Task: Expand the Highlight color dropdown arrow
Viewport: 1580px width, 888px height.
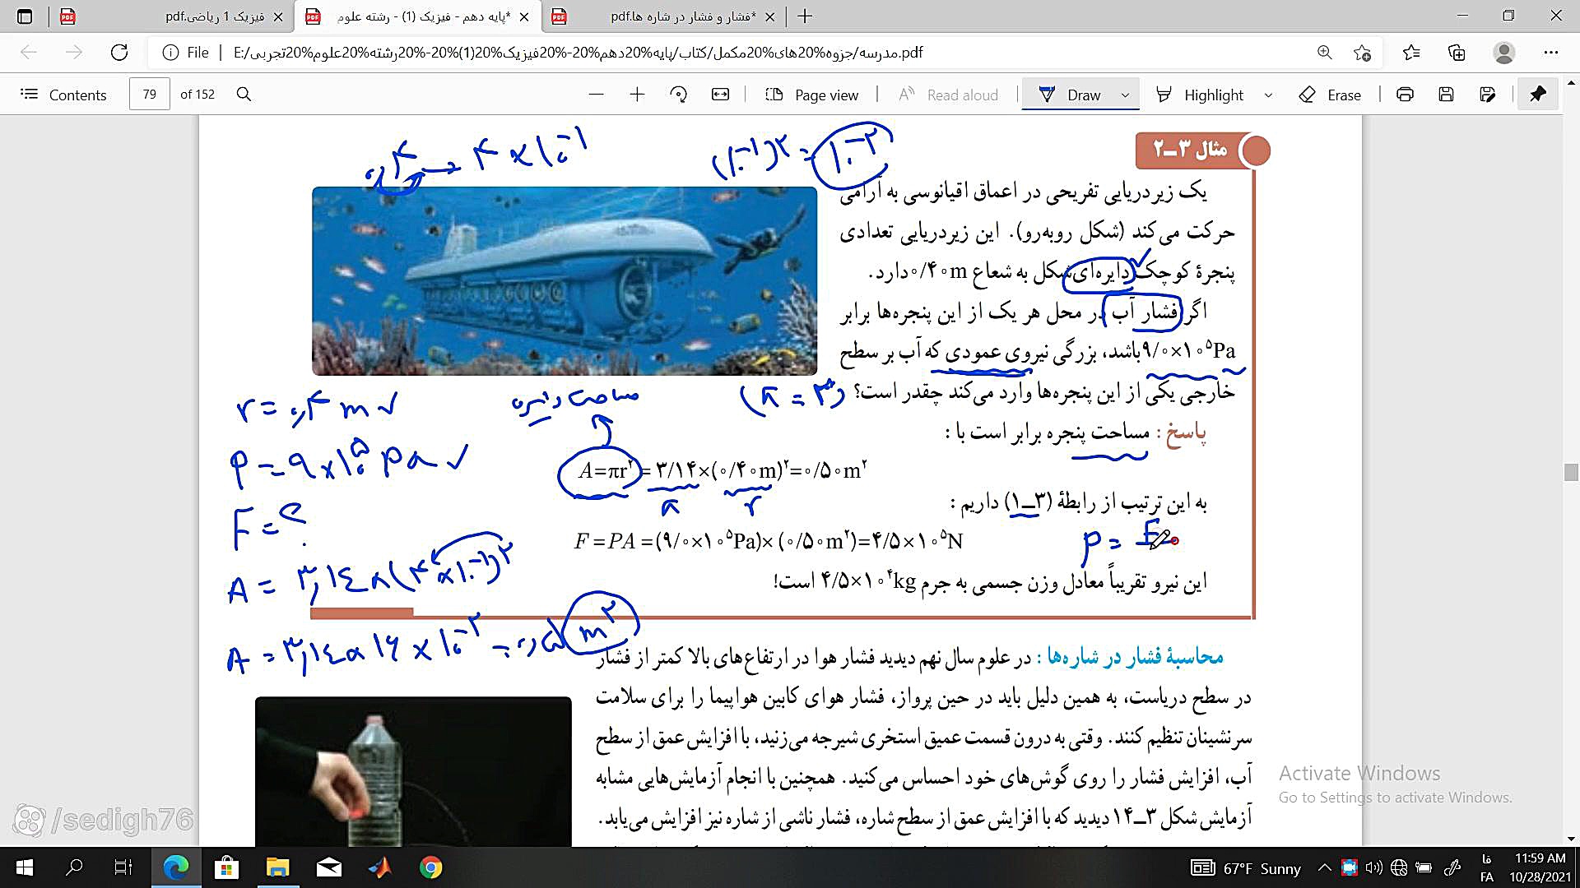Action: [1268, 95]
